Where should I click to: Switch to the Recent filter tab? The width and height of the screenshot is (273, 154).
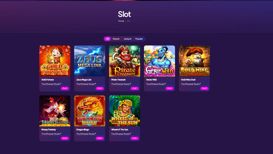click(x=116, y=39)
